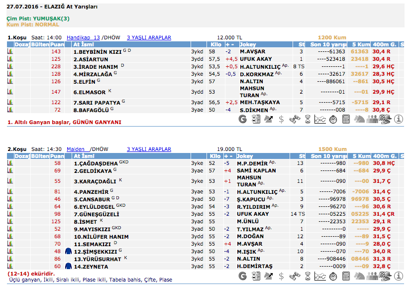Screen dimensions: 414x293
Task: Open bar chart icon for BEYBİNİN KIZI
Action: tap(10, 52)
